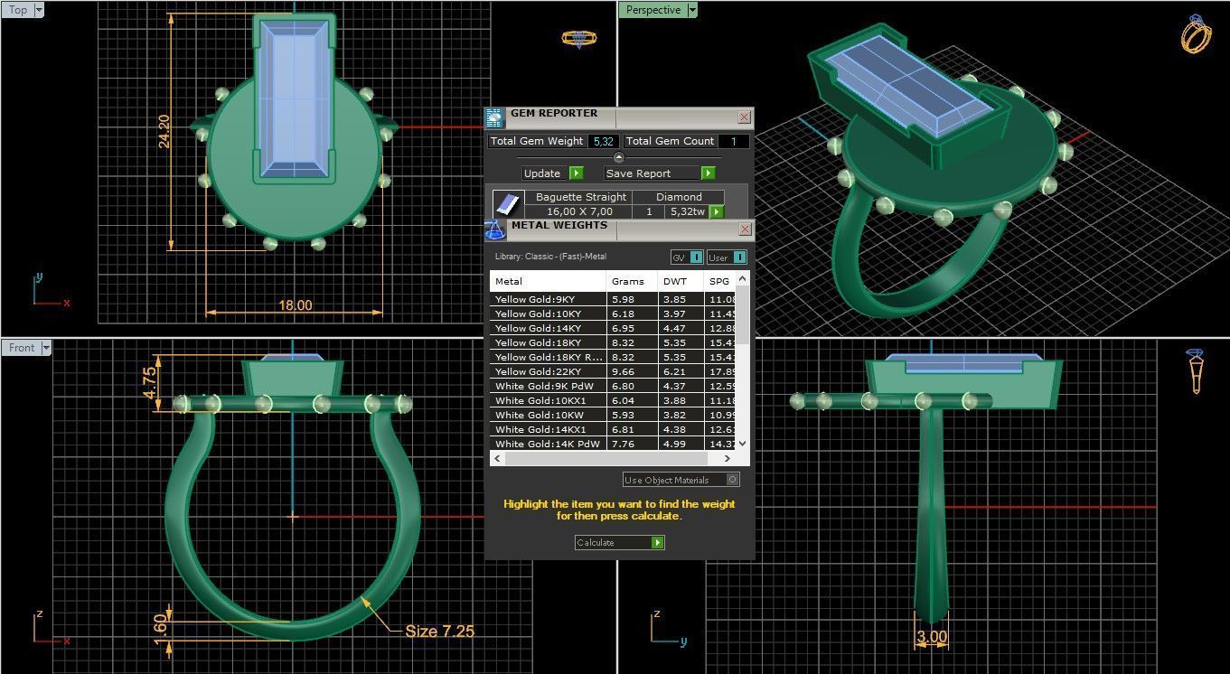The image size is (1230, 674).
Task: Click the metal table's scroll-down arrow
Action: coord(743,443)
